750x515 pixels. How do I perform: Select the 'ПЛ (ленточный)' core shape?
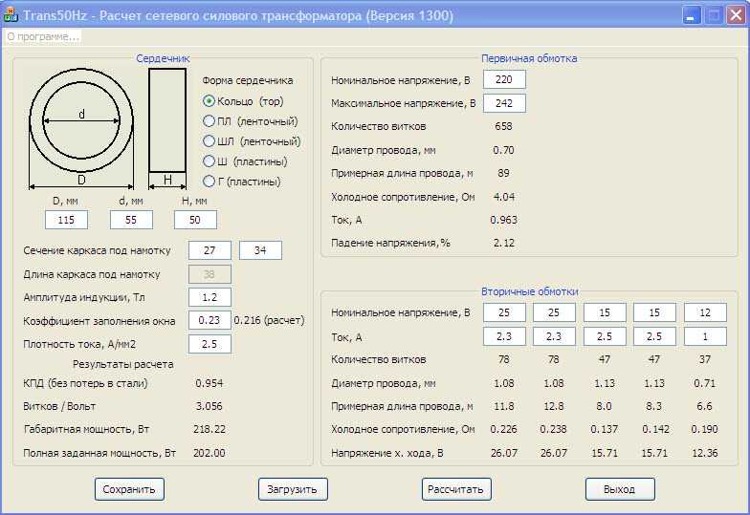click(251, 121)
